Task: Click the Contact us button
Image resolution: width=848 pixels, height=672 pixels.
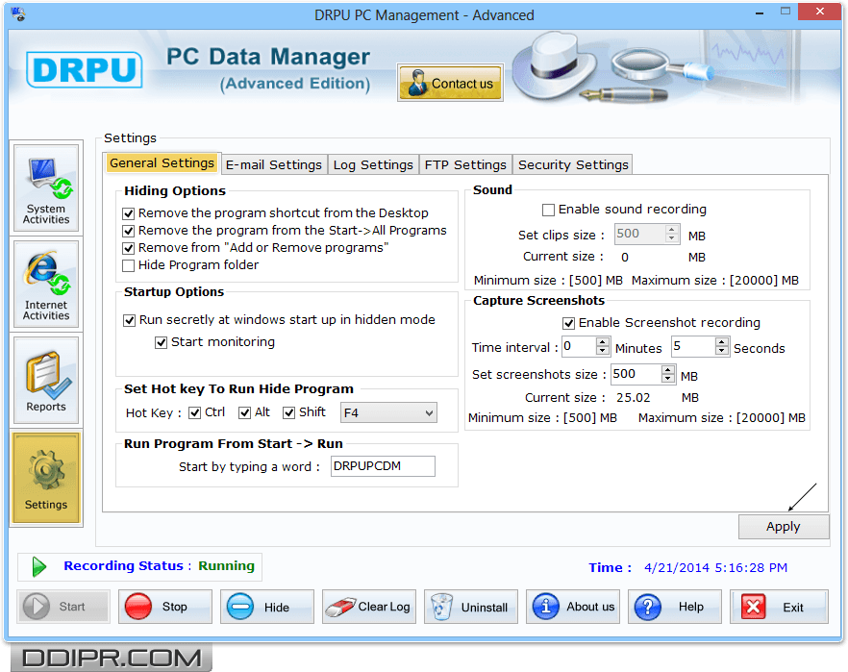Action: (451, 83)
